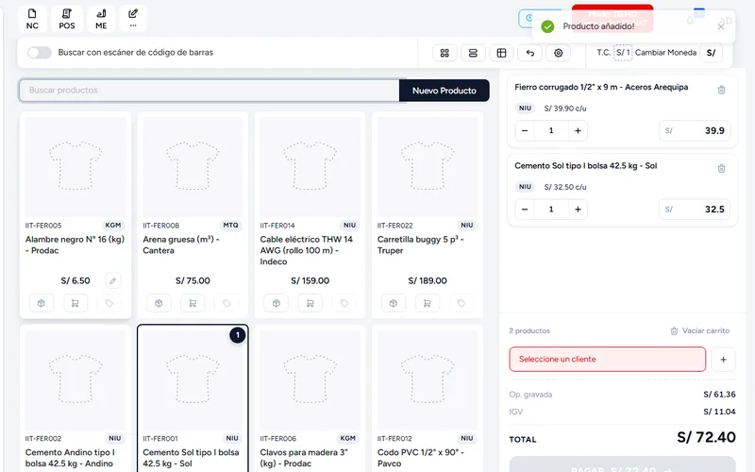Dismiss the Producto añadido notification

[x=720, y=26]
